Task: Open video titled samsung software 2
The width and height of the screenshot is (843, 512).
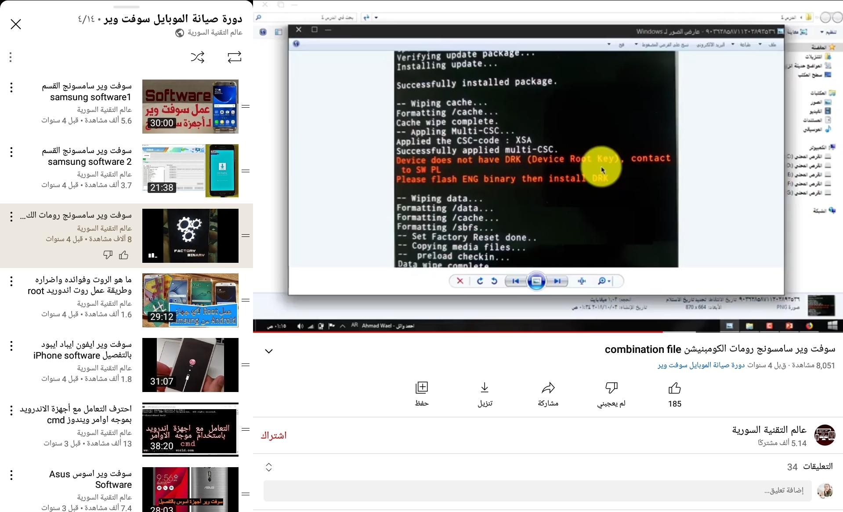Action: pos(87,156)
